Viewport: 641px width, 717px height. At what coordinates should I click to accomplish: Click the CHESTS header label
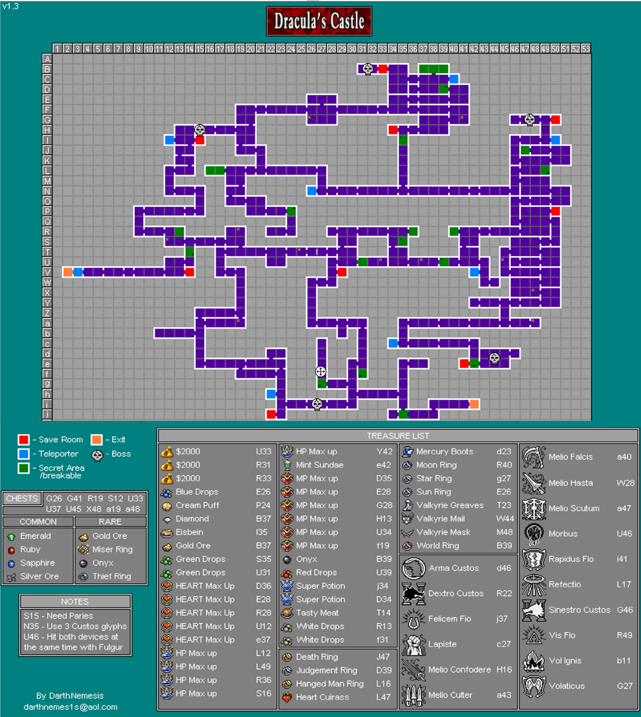pos(22,498)
